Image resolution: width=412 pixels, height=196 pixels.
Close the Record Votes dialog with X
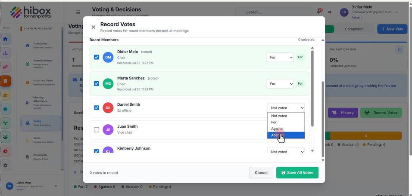(93, 27)
